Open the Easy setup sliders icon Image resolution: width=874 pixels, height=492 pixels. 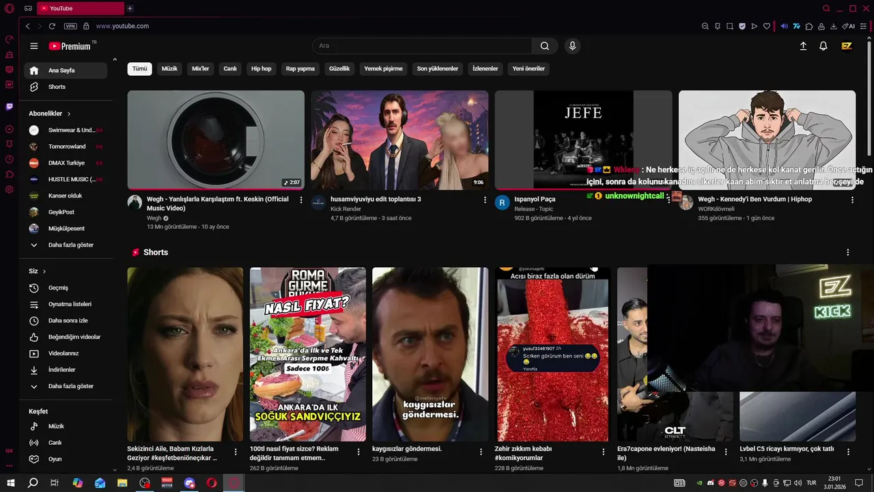point(864,26)
